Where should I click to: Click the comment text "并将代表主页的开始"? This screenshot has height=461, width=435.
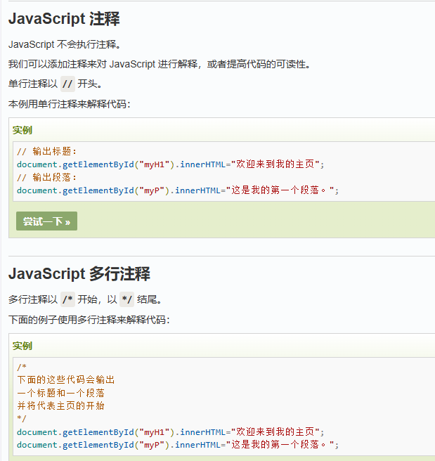point(61,405)
